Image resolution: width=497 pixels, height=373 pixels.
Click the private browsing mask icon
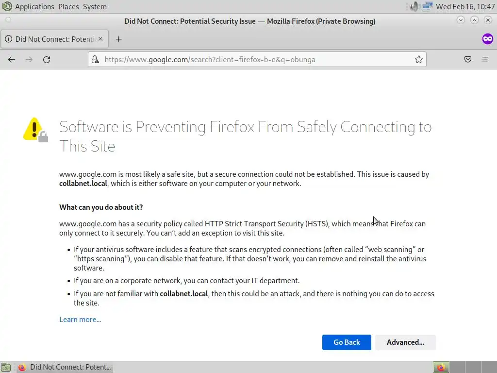[487, 39]
